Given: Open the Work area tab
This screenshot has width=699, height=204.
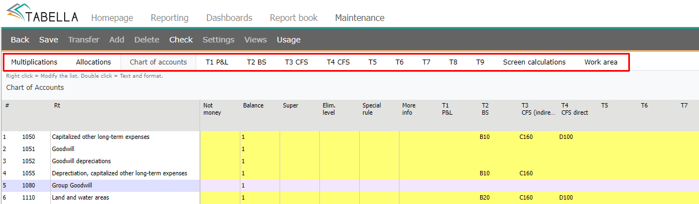Looking at the screenshot, I should [601, 62].
